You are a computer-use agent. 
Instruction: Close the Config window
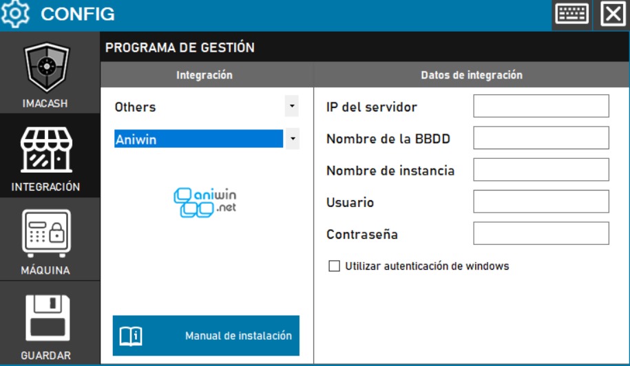click(x=613, y=14)
